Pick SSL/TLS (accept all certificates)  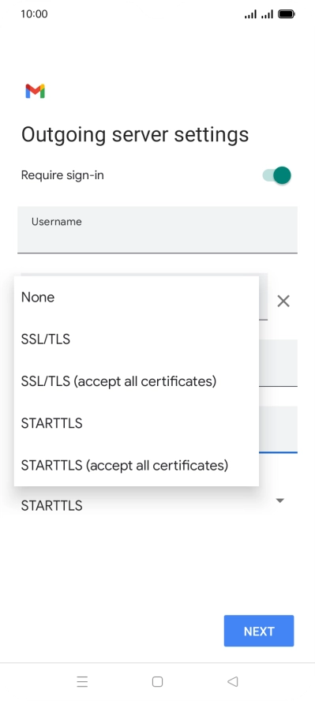tap(137, 381)
